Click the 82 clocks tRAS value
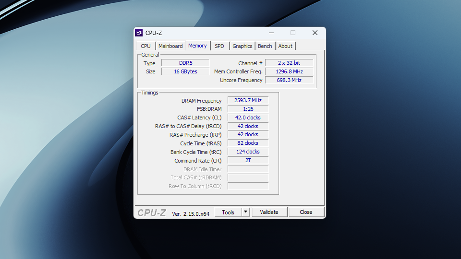 pos(248,143)
